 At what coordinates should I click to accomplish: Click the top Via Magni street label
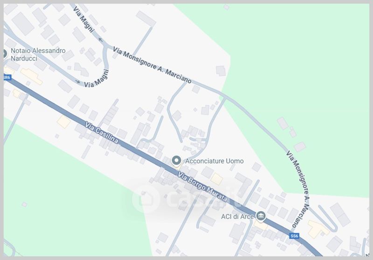(x=83, y=19)
